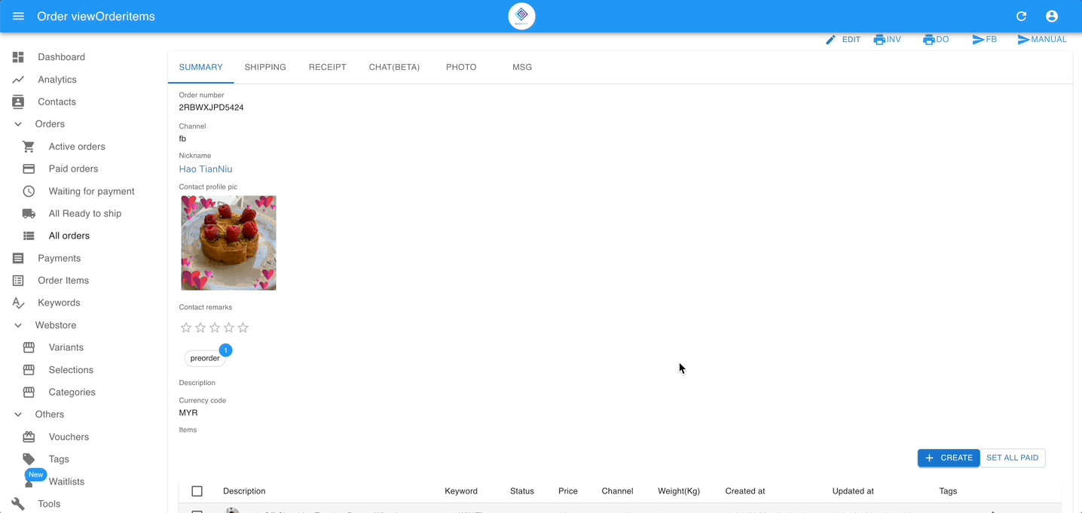Click the CREATE button
This screenshot has width=1082, height=513.
(949, 458)
